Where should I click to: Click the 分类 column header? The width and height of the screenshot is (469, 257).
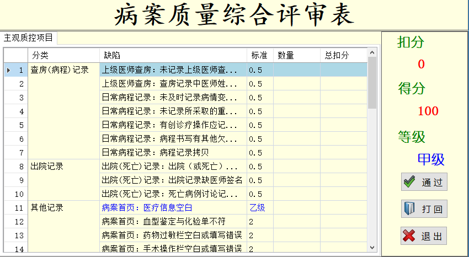pos(63,55)
